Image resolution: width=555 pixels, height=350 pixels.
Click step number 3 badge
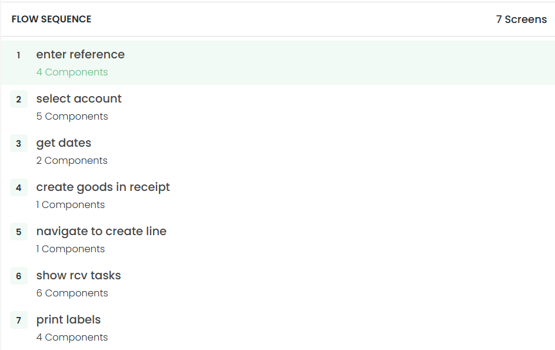coord(19,144)
